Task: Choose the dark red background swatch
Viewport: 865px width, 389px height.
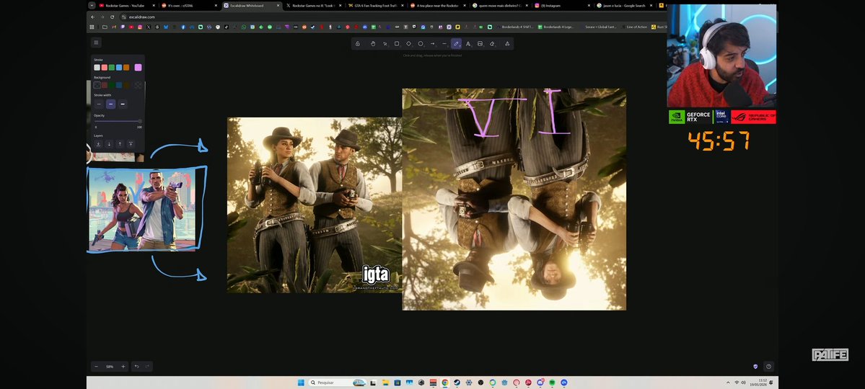Action: click(x=105, y=85)
